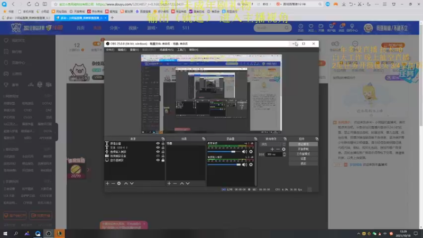
Task: Move scene up in Scenes panel
Action: coord(182,184)
